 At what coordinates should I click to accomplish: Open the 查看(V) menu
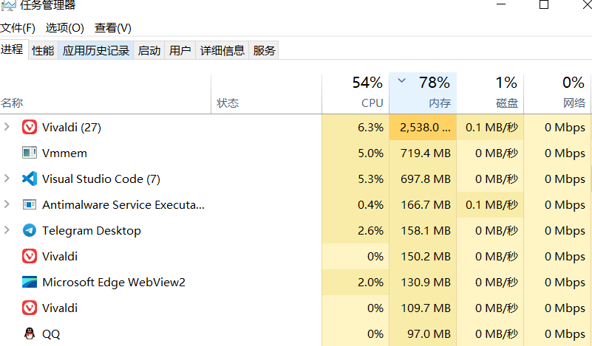pyautogui.click(x=113, y=28)
